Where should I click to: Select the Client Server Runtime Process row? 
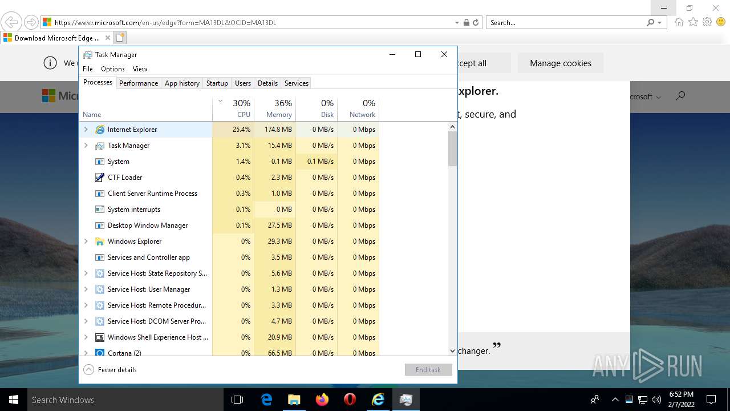[x=229, y=194]
